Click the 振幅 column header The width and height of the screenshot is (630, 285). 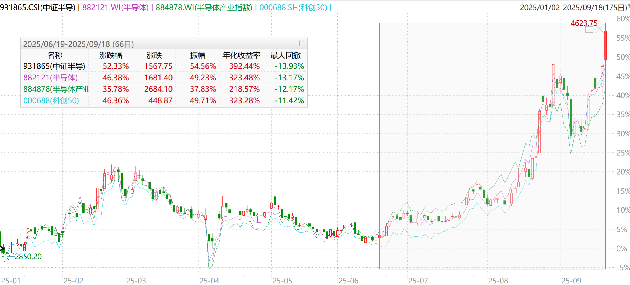coord(198,55)
